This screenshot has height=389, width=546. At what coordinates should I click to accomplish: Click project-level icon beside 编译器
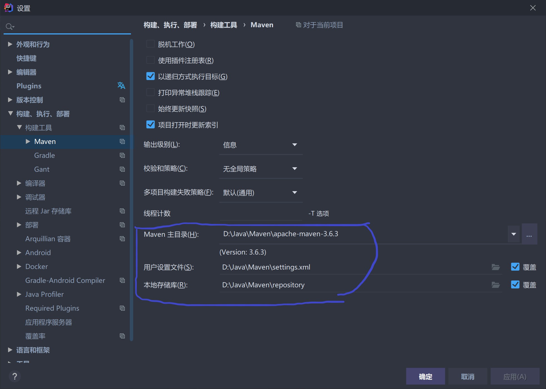coord(122,183)
